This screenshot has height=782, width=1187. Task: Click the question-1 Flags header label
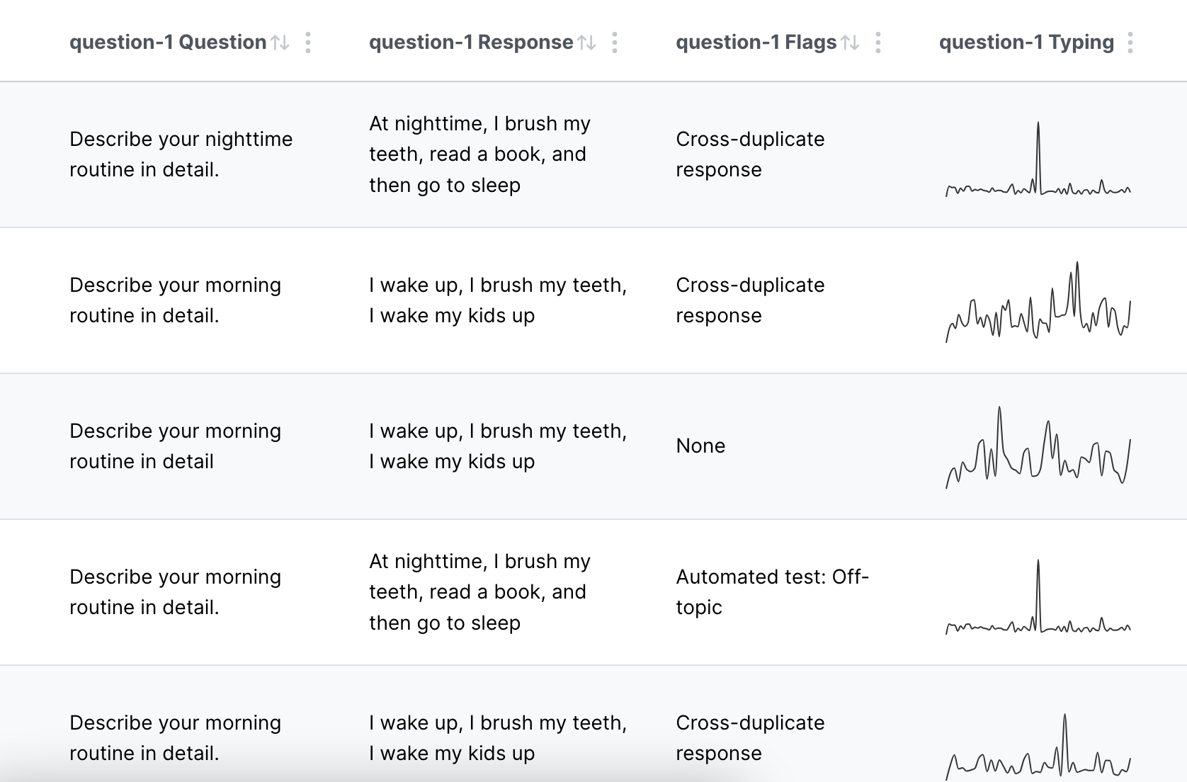tap(756, 42)
